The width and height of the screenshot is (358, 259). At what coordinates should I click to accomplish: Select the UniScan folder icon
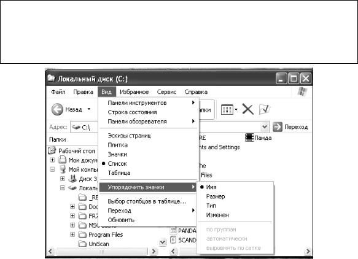82,244
